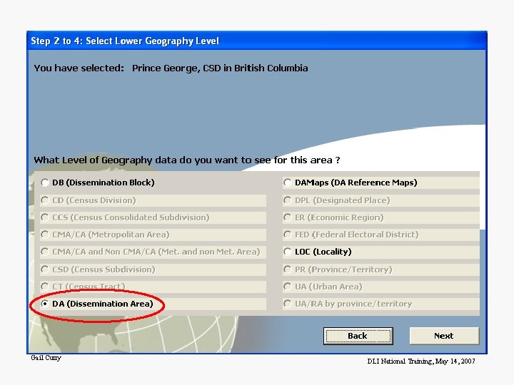Choose LOC (Locality) radio button
Screen dimensions: 514x385
click(x=288, y=252)
